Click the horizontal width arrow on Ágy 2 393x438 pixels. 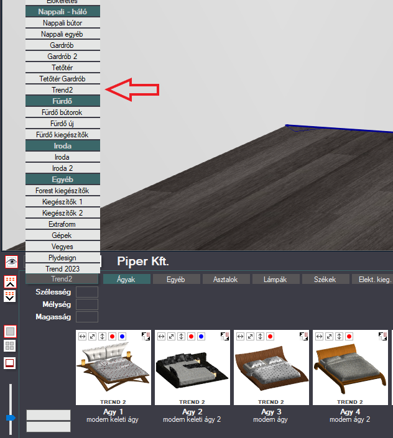161,336
